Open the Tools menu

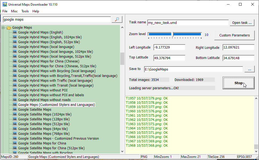[25, 11]
